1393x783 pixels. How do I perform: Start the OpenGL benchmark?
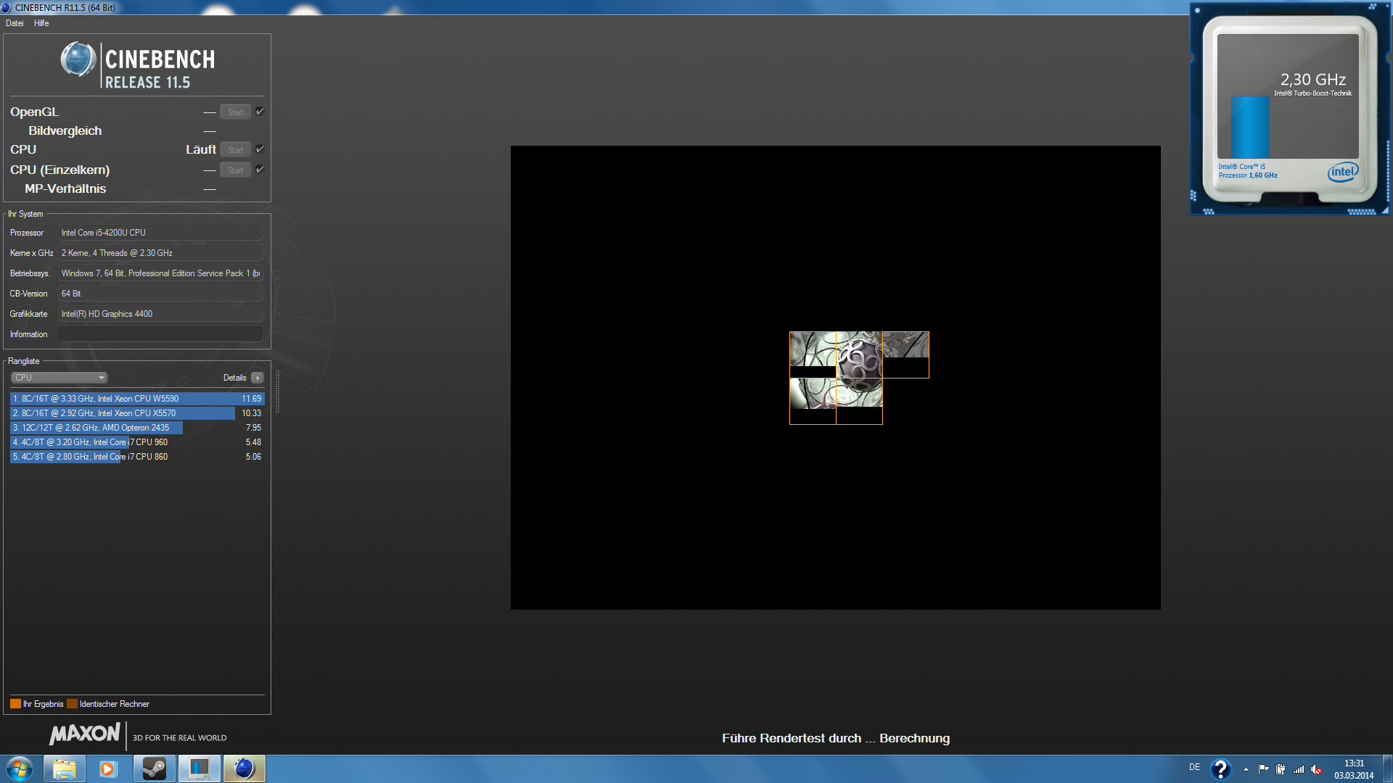pos(236,112)
